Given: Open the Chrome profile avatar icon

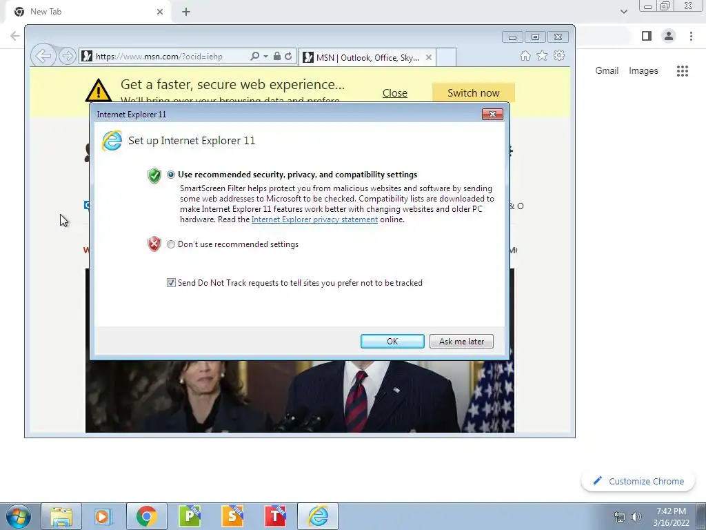Looking at the screenshot, I should (669, 36).
